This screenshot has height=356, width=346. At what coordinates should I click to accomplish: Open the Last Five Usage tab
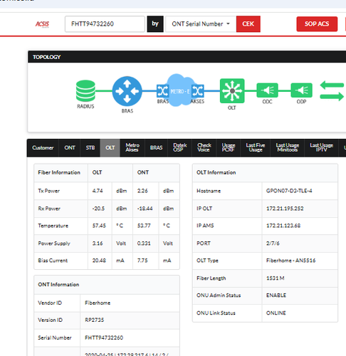tap(256, 147)
